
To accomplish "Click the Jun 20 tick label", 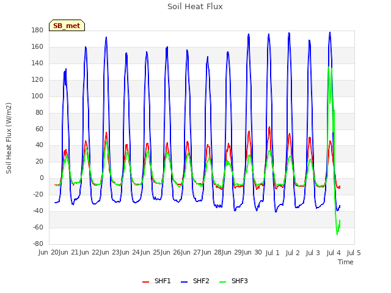I will tap(48, 253).
